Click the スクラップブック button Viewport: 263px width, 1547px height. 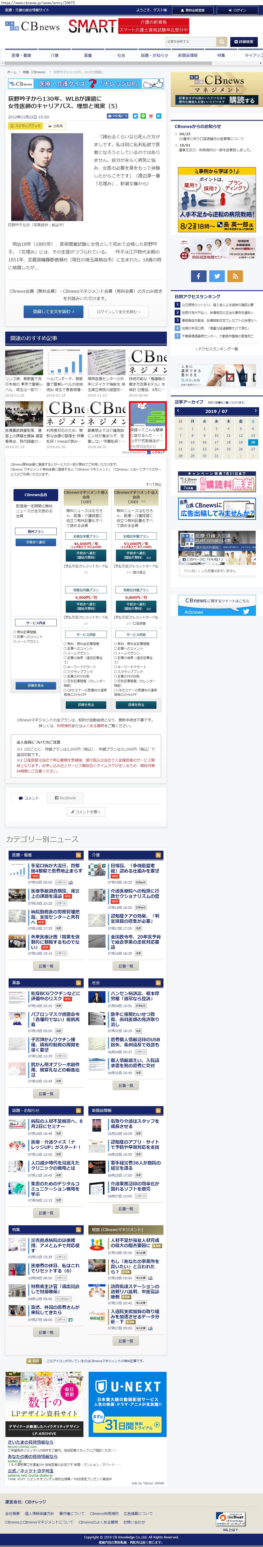26,126
